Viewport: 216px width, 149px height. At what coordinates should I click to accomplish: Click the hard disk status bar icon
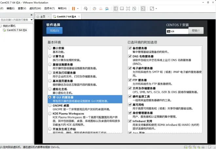tap(186, 147)
